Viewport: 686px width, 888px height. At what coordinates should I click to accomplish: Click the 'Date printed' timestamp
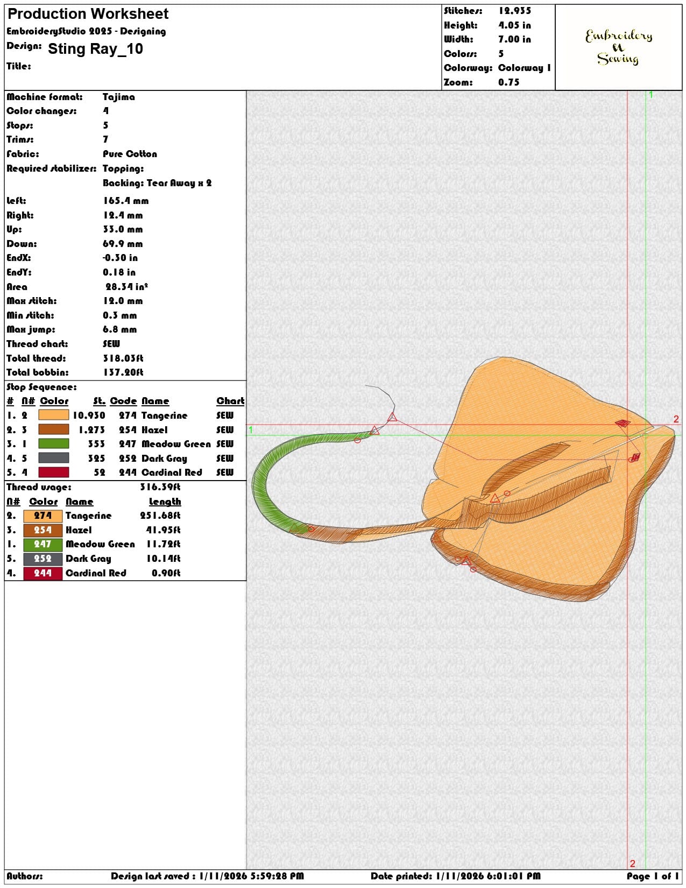[455, 876]
